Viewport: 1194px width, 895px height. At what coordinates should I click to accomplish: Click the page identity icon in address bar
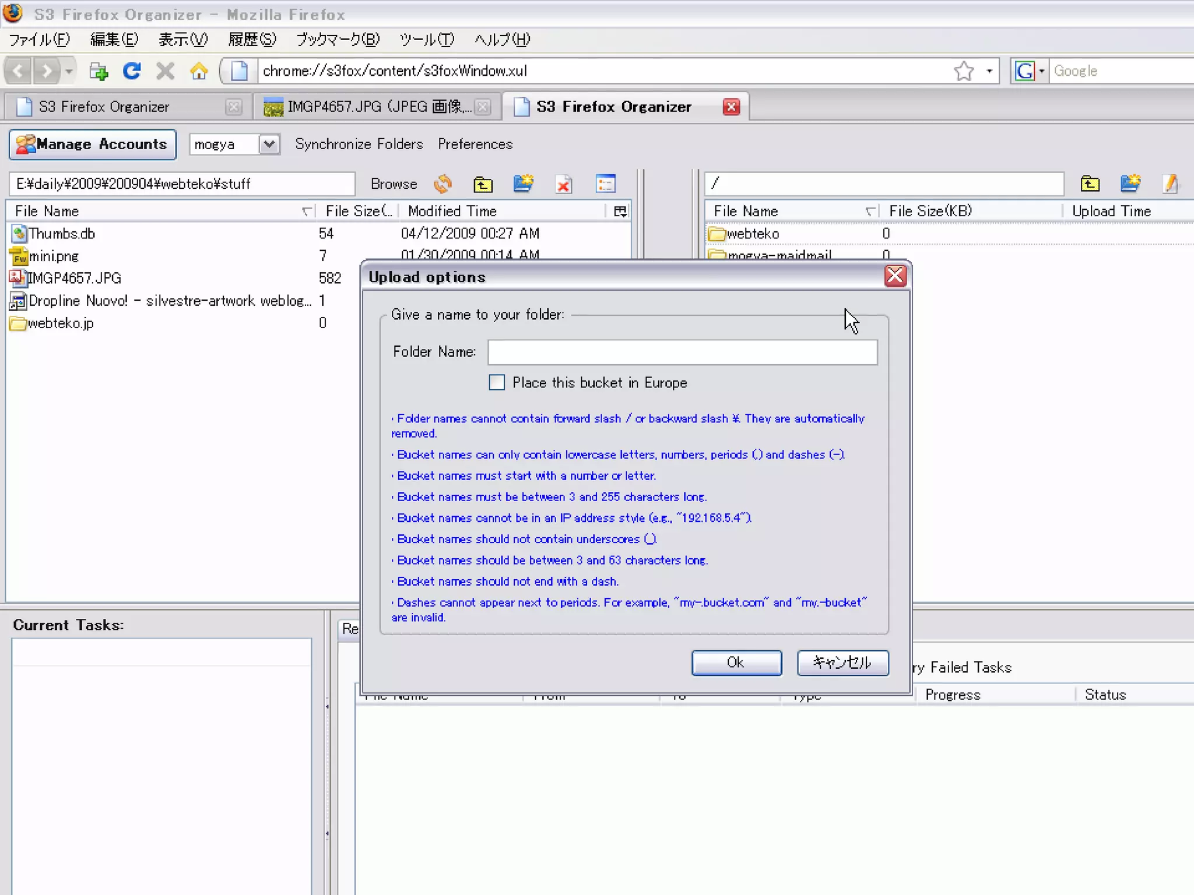(239, 71)
